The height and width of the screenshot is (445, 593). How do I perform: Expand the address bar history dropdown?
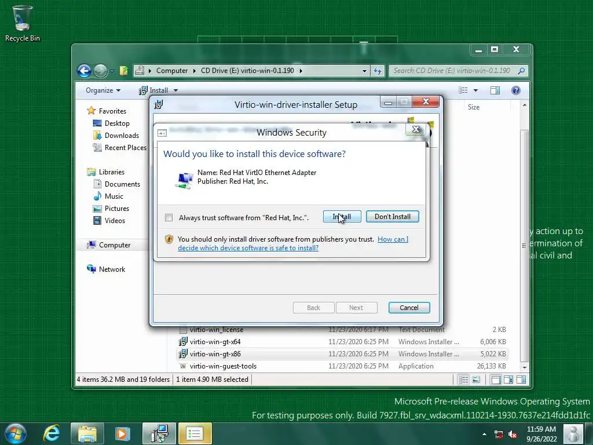tap(364, 71)
